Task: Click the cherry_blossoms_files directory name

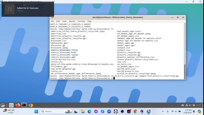Action: pyautogui.click(x=64, y=50)
